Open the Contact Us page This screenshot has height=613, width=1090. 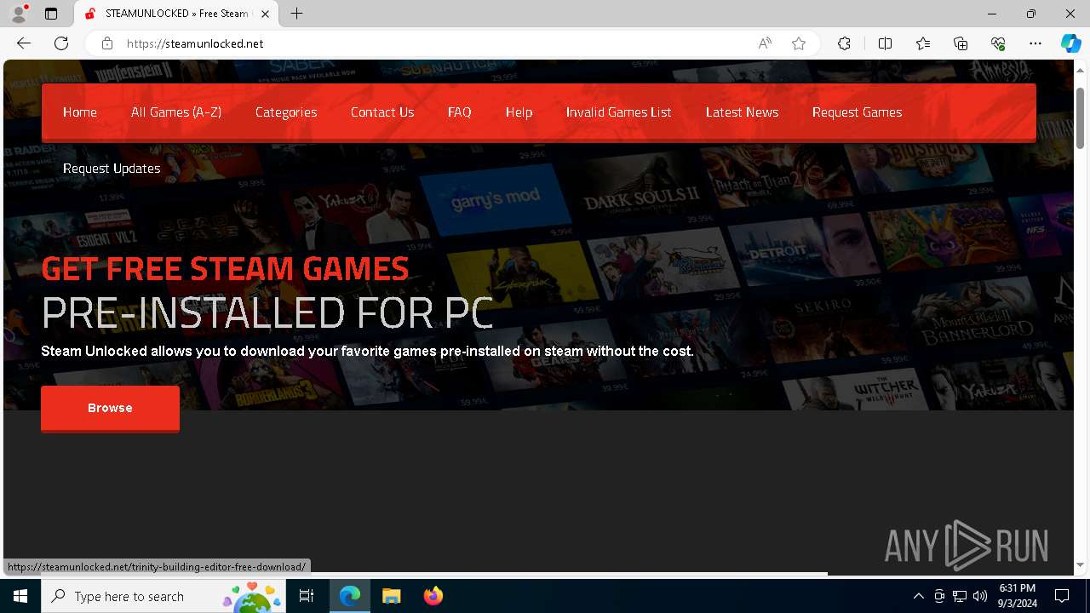(382, 112)
